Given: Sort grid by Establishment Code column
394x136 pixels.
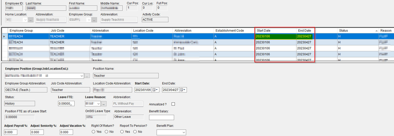Looking at the screenshot, I should pyautogui.click(x=234, y=31).
